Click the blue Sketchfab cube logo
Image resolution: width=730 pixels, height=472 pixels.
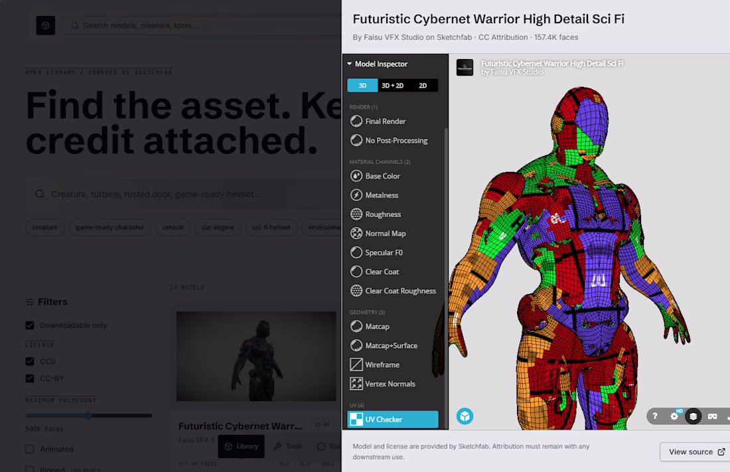coord(465,416)
